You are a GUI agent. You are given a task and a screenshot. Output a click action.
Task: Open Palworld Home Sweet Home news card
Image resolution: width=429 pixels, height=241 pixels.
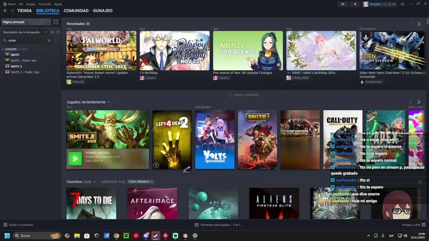(101, 51)
